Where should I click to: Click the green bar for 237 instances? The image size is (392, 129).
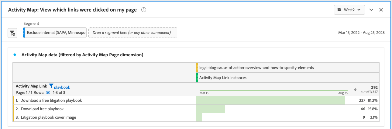click(270, 100)
